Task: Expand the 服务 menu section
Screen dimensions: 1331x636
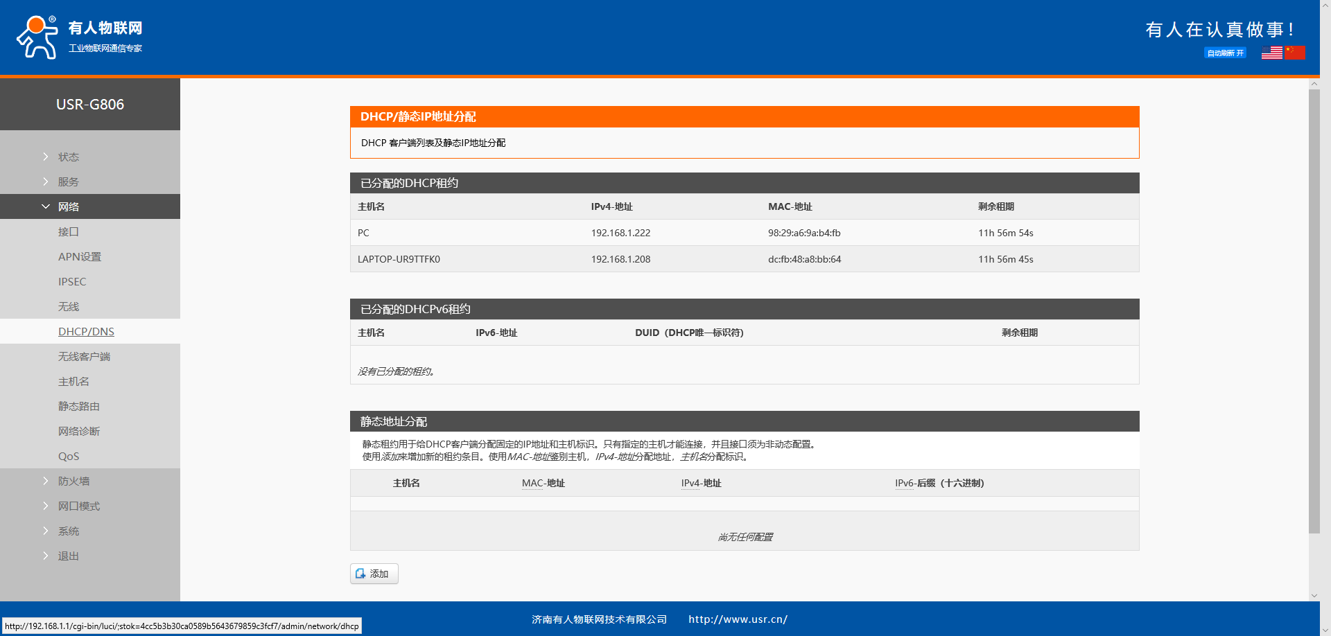Action: click(x=68, y=182)
